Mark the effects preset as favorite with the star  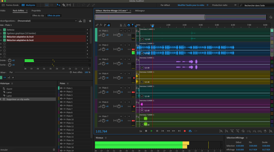point(90,21)
